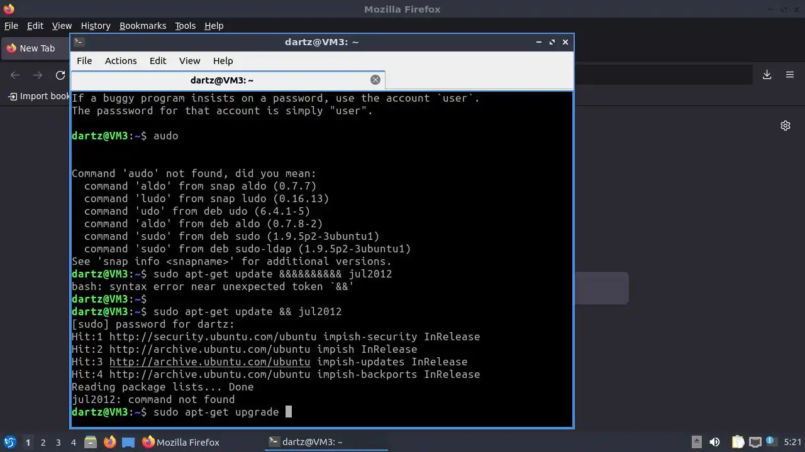
Task: Open the terminal's Actions menu
Action: [x=121, y=61]
